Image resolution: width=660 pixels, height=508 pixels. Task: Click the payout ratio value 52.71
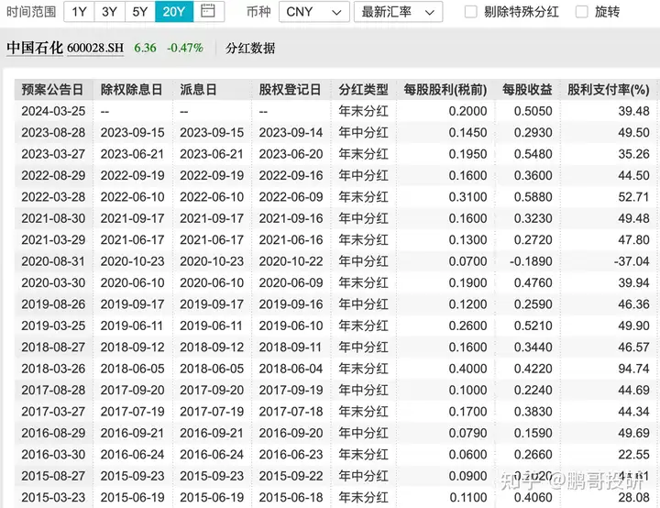[633, 197]
